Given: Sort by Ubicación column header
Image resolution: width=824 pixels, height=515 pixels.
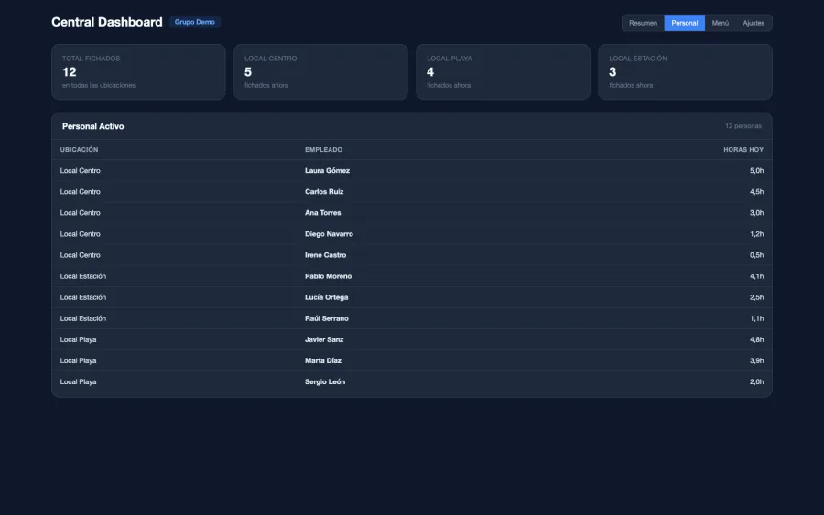Looking at the screenshot, I should [x=79, y=150].
